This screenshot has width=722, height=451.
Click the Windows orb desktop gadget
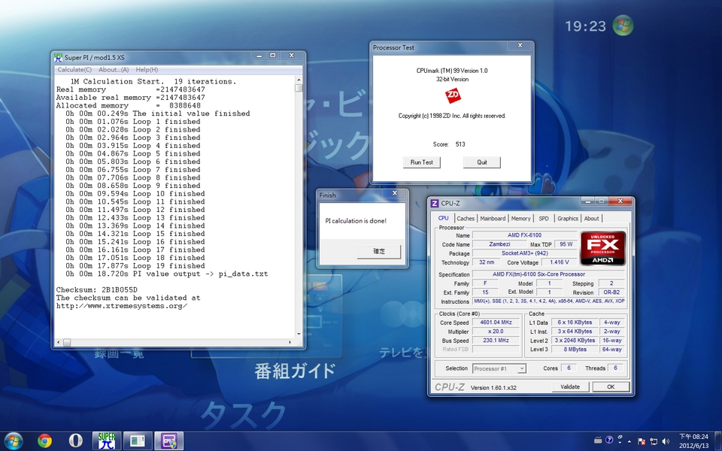click(x=623, y=26)
